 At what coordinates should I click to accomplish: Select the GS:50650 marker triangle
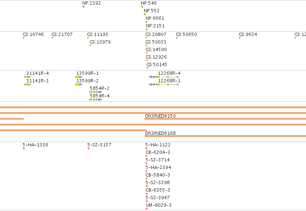point(177,38)
